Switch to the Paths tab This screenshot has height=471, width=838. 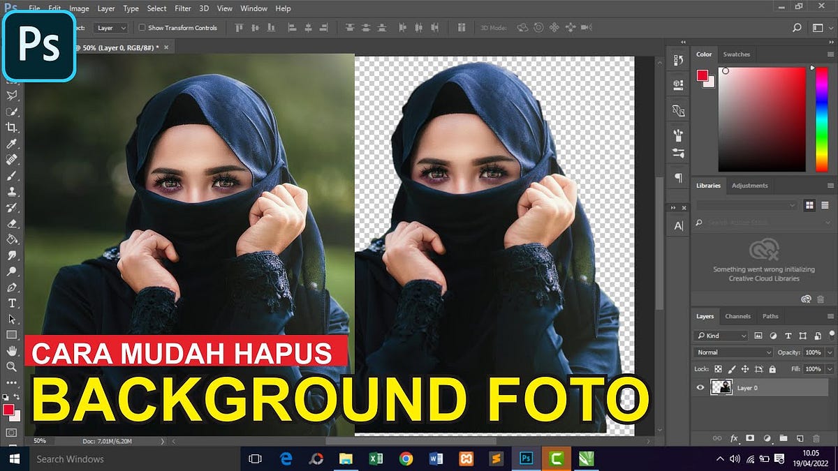pos(770,316)
